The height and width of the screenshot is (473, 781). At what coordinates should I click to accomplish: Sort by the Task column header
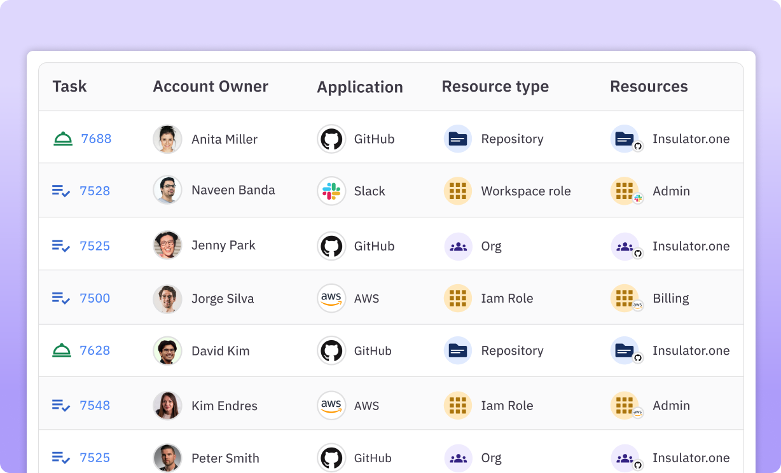(69, 86)
